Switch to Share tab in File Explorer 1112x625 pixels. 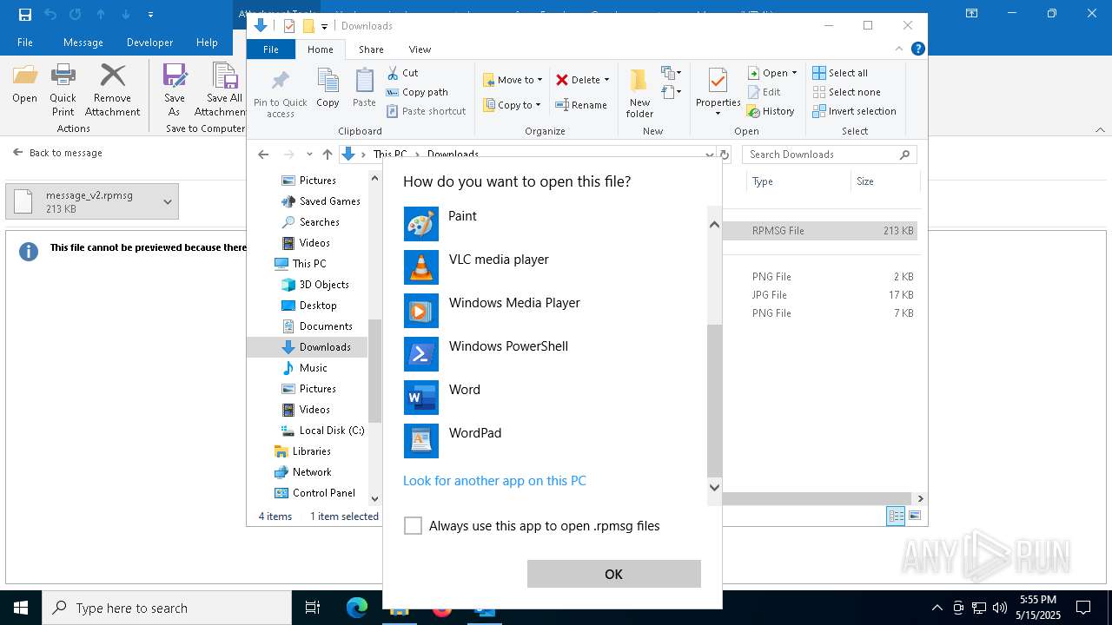tap(371, 49)
